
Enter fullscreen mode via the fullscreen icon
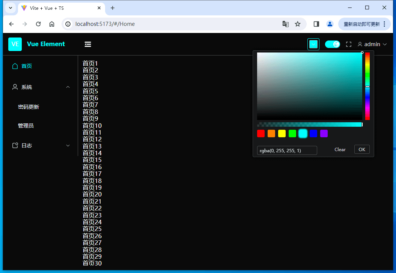[349, 44]
